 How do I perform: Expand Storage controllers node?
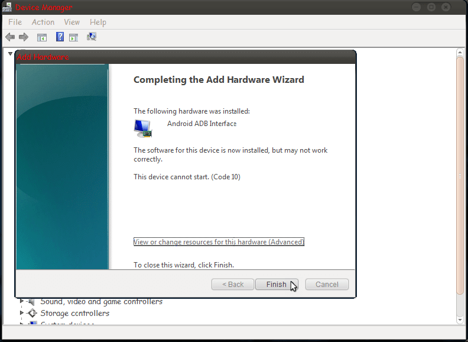pyautogui.click(x=22, y=312)
